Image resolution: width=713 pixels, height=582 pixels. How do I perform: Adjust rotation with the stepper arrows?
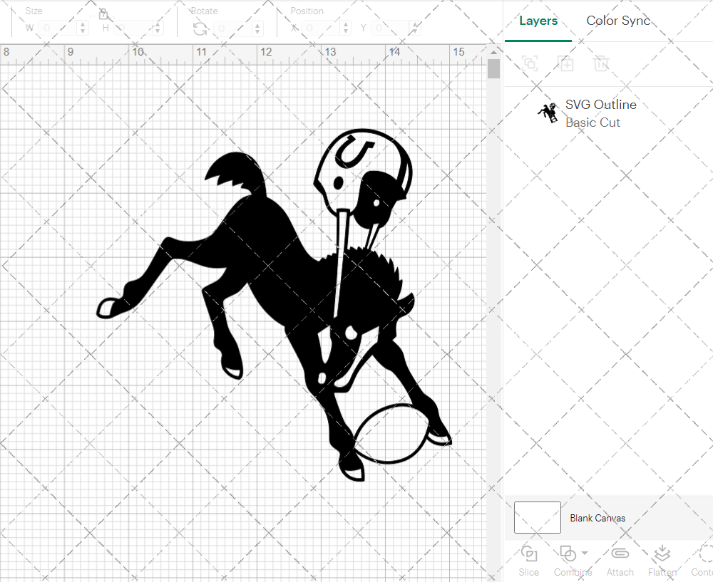257,28
